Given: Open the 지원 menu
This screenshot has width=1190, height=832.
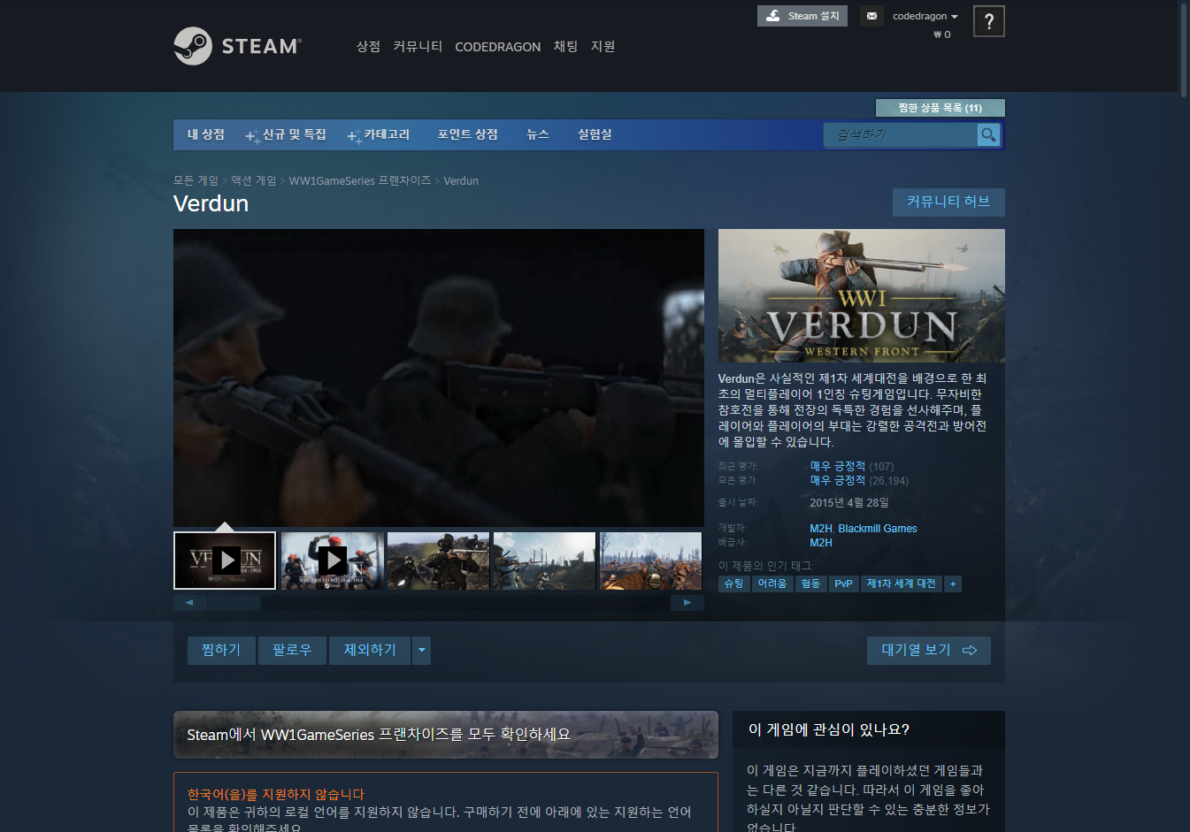Looking at the screenshot, I should [x=603, y=46].
